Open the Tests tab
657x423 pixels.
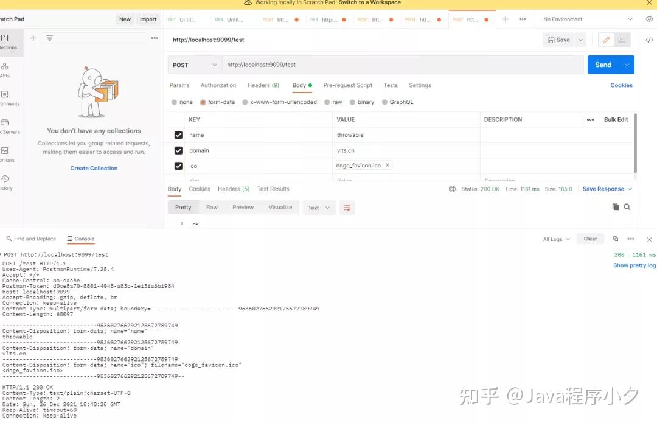coord(391,85)
